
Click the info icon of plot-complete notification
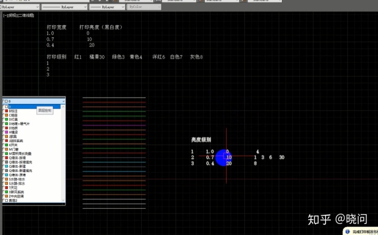(x=348, y=231)
